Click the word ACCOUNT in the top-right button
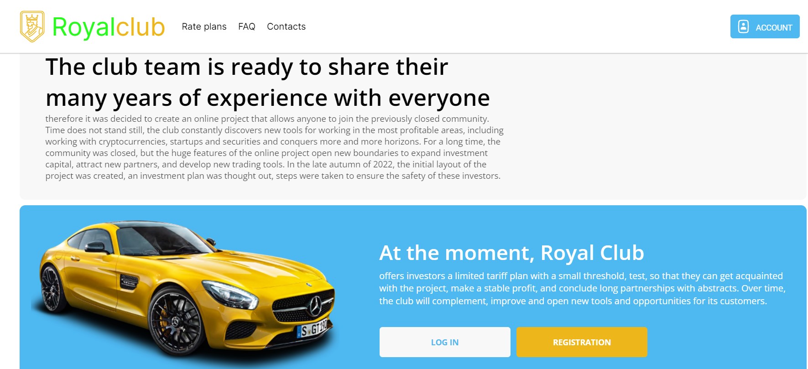 774,27
